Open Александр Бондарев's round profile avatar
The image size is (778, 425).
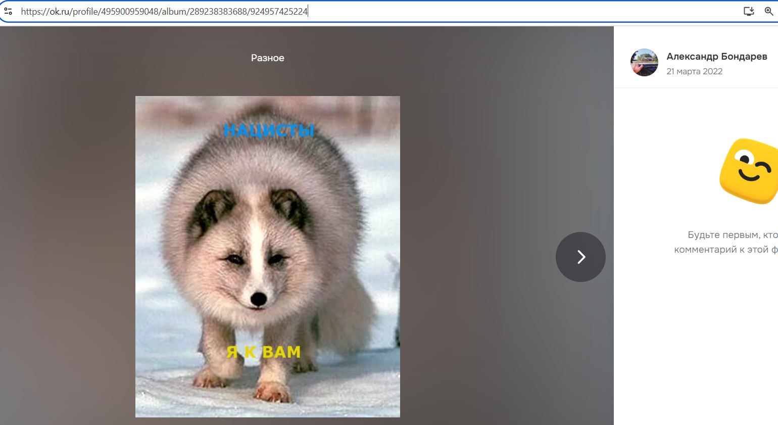644,63
